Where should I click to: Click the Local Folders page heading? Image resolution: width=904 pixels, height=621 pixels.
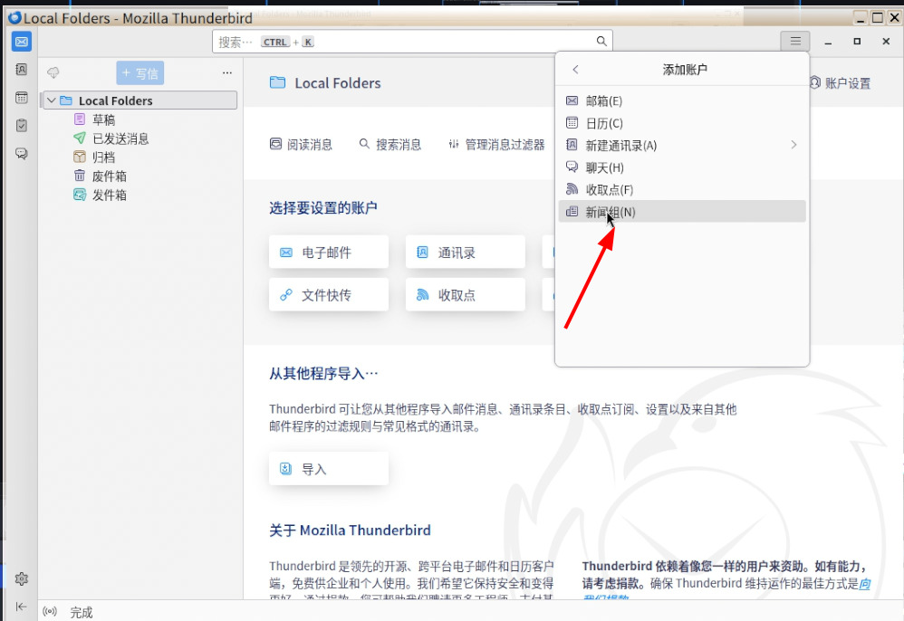[338, 83]
